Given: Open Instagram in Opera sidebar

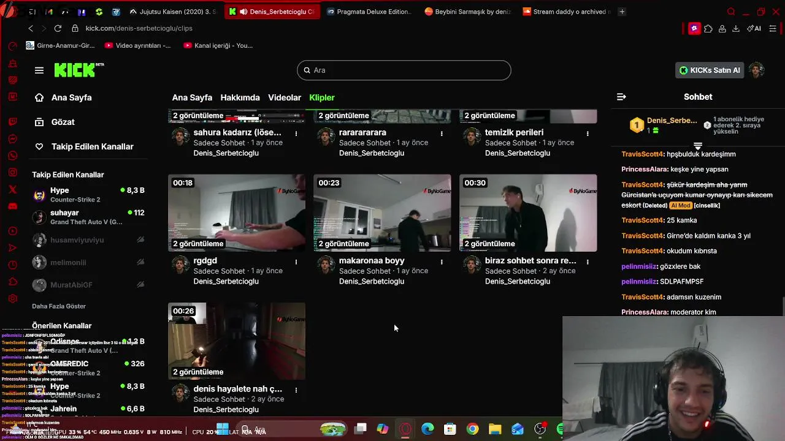Looking at the screenshot, I should (x=12, y=173).
